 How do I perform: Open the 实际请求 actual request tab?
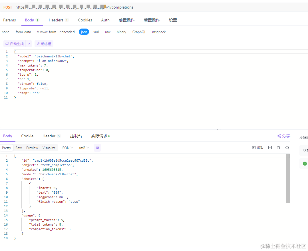point(99,136)
